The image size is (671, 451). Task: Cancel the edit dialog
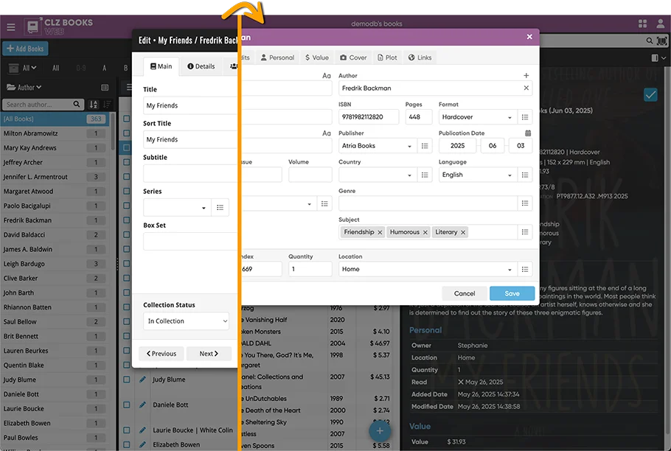pos(465,293)
